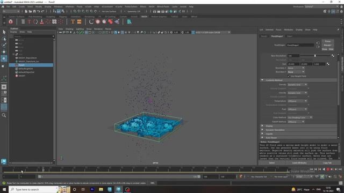Click the lines list icon on MASH shelf

click(x=23, y=21)
